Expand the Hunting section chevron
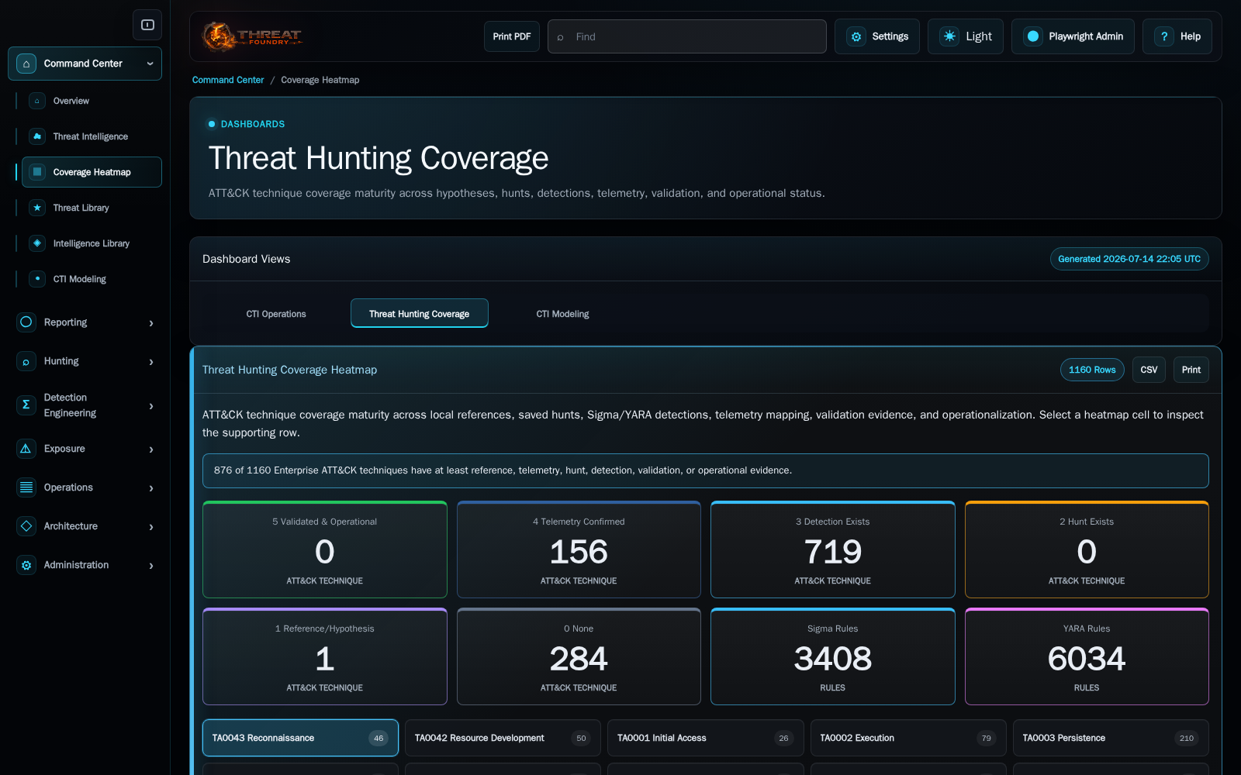Viewport: 1241px width, 775px height. (151, 362)
